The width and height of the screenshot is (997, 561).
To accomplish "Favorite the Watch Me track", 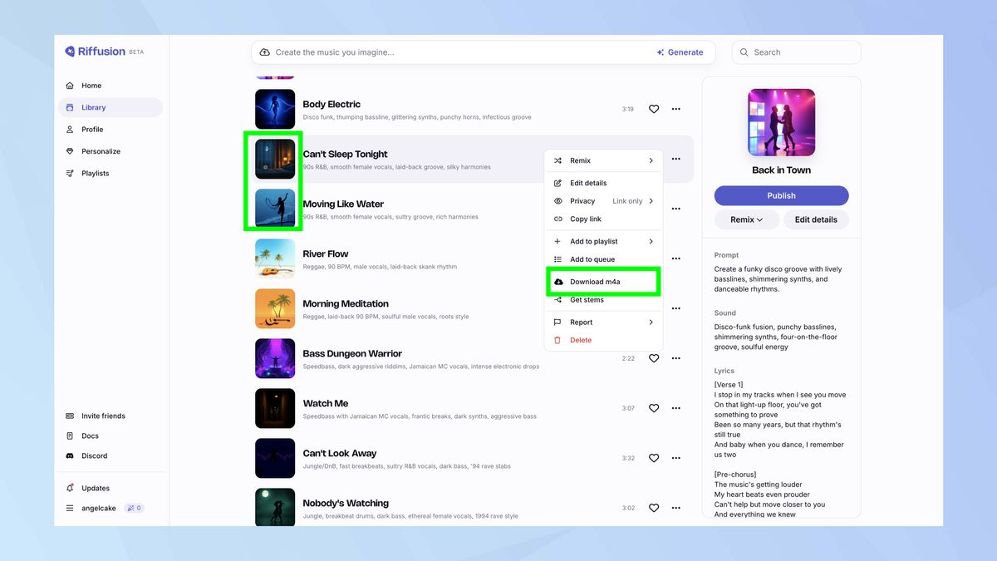I will tap(654, 408).
